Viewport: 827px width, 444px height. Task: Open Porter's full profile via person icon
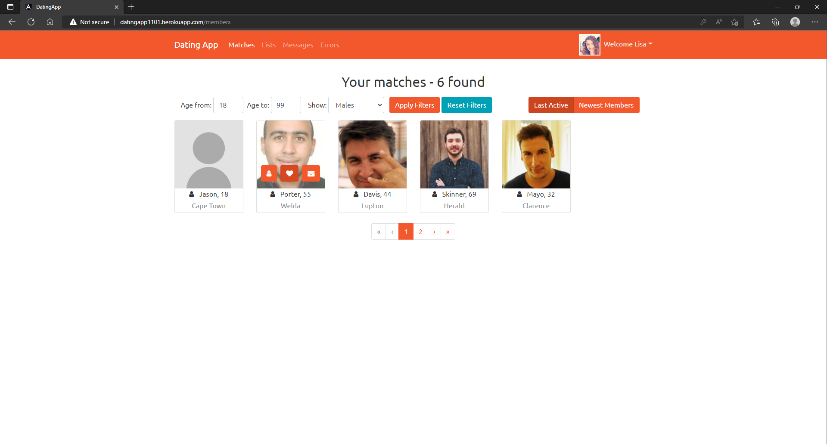(x=269, y=173)
